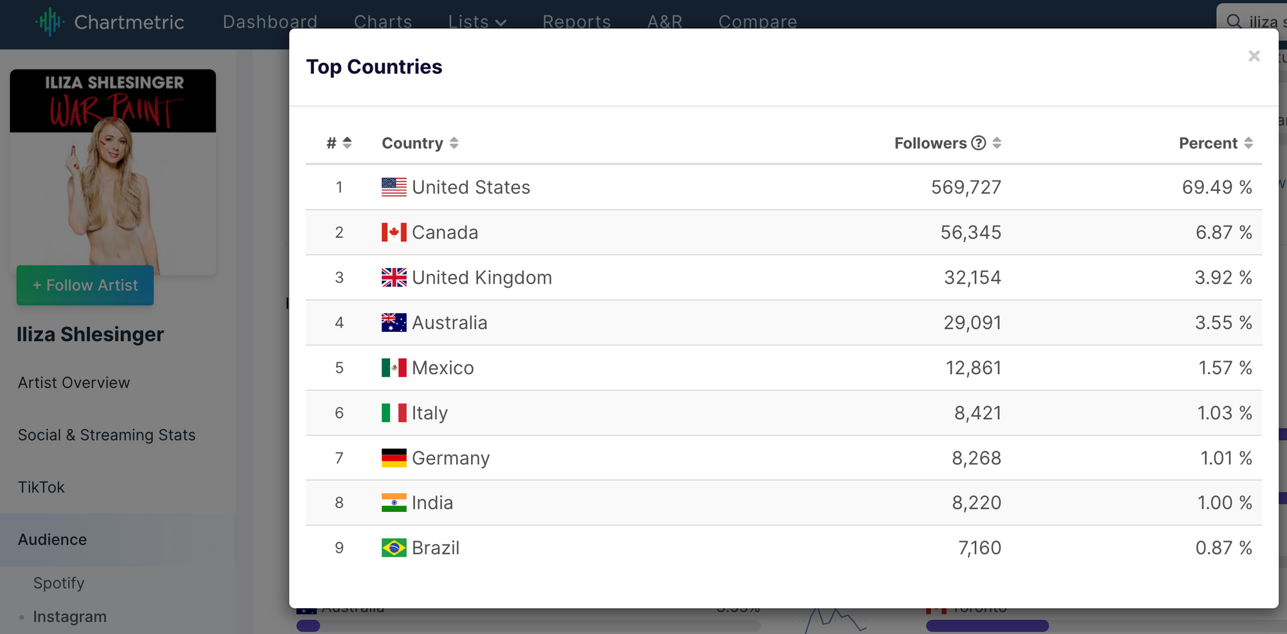
Task: Click the Australia flag icon
Action: click(x=394, y=322)
